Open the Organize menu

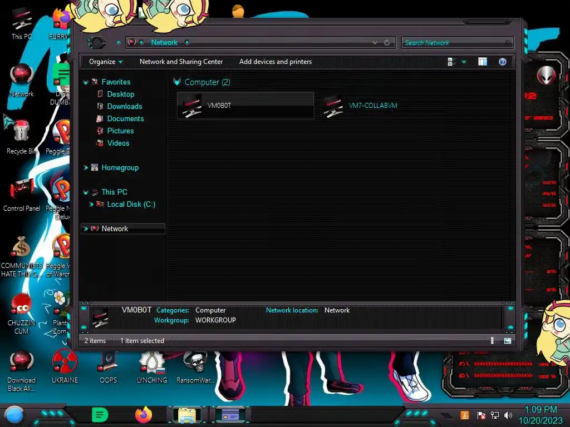tap(106, 62)
